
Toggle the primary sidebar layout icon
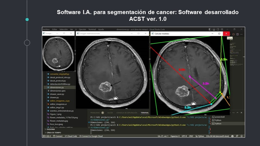(x=210, y=29)
